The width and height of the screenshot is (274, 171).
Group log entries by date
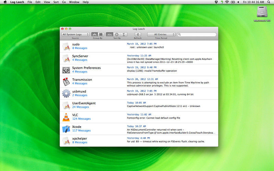click(101, 35)
